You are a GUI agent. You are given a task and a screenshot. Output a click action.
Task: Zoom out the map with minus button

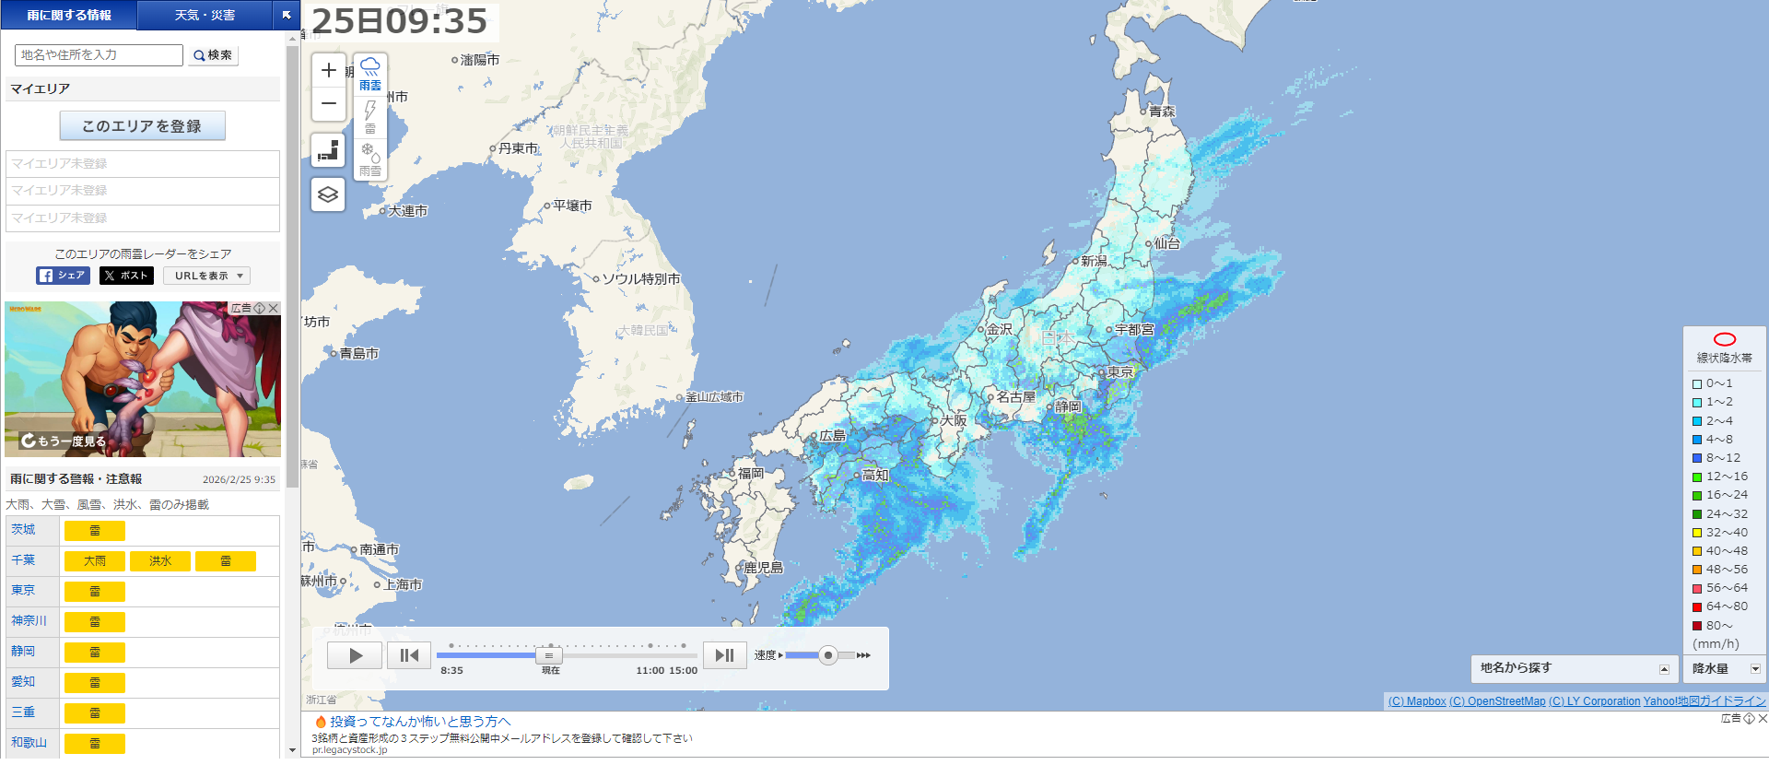coord(328,104)
